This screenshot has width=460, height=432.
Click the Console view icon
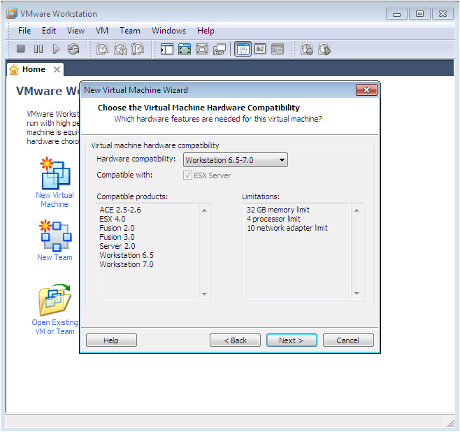click(278, 49)
